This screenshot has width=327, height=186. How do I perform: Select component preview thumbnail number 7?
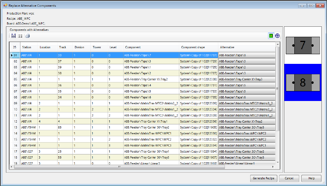pyautogui.click(x=303, y=45)
